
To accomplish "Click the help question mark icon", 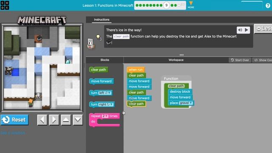I will coord(268,6).
